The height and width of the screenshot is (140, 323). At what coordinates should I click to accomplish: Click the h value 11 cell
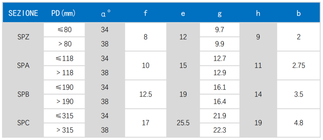258,65
